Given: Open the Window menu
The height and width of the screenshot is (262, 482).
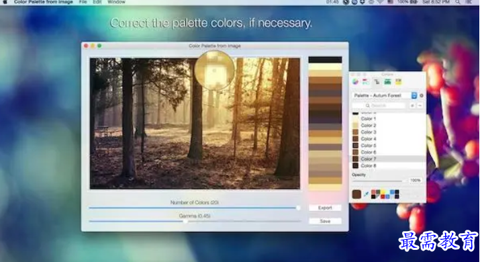Looking at the screenshot, I should (117, 2).
